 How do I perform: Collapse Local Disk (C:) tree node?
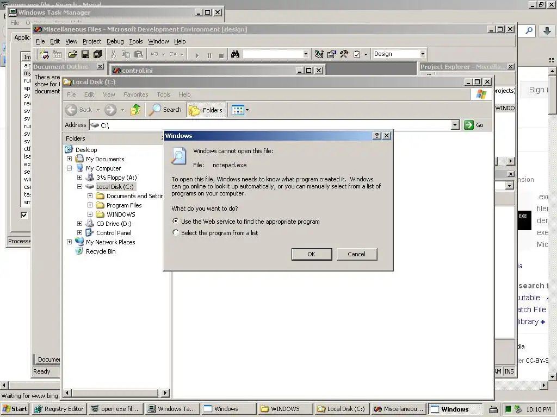pos(79,187)
